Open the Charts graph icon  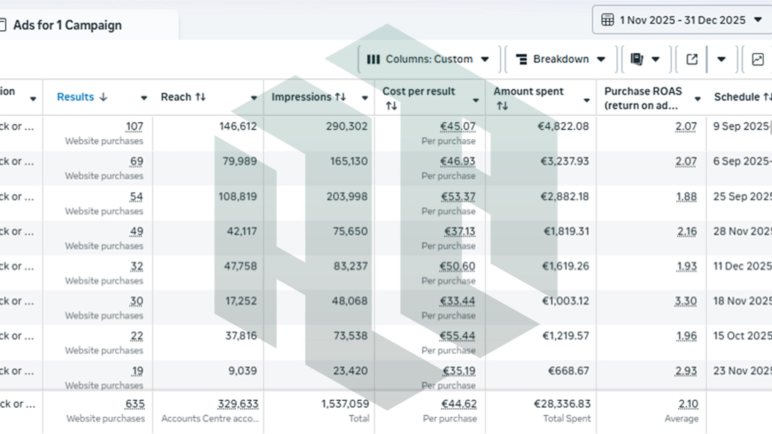(x=758, y=59)
